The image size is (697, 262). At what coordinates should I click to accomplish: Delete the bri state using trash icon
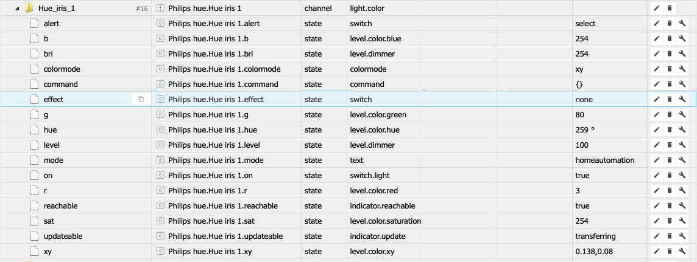(x=670, y=53)
